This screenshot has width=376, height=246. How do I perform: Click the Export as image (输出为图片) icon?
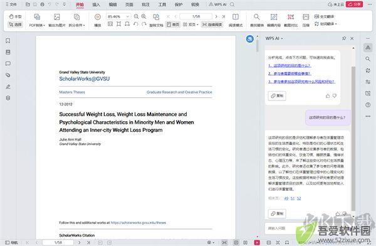click(x=57, y=17)
